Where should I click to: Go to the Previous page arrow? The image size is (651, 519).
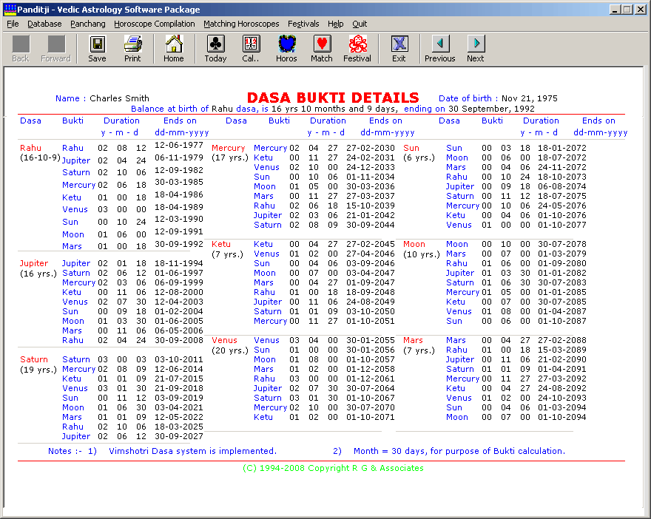440,44
